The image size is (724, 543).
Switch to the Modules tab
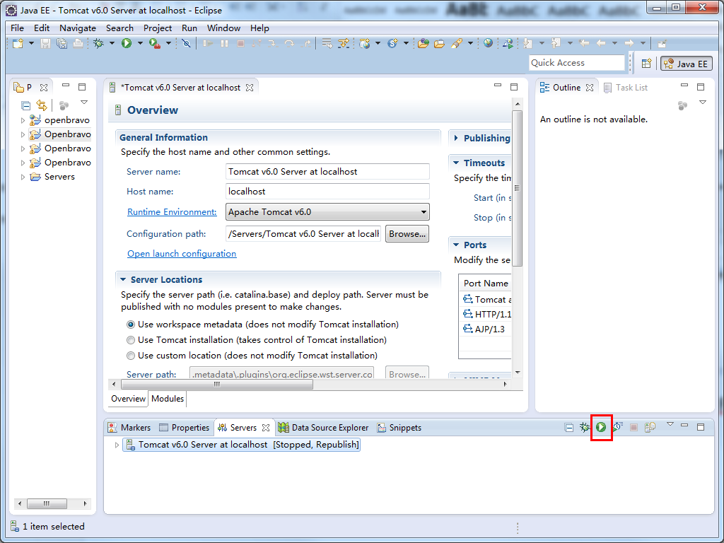(168, 399)
